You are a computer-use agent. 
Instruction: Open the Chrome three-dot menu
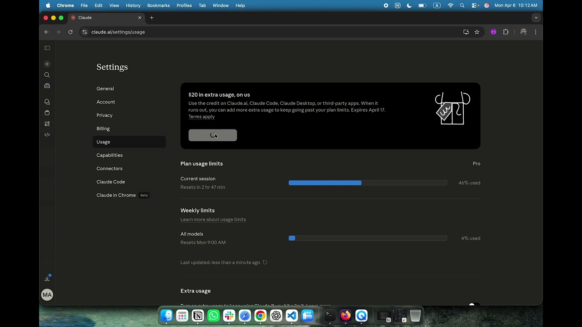[x=536, y=32]
